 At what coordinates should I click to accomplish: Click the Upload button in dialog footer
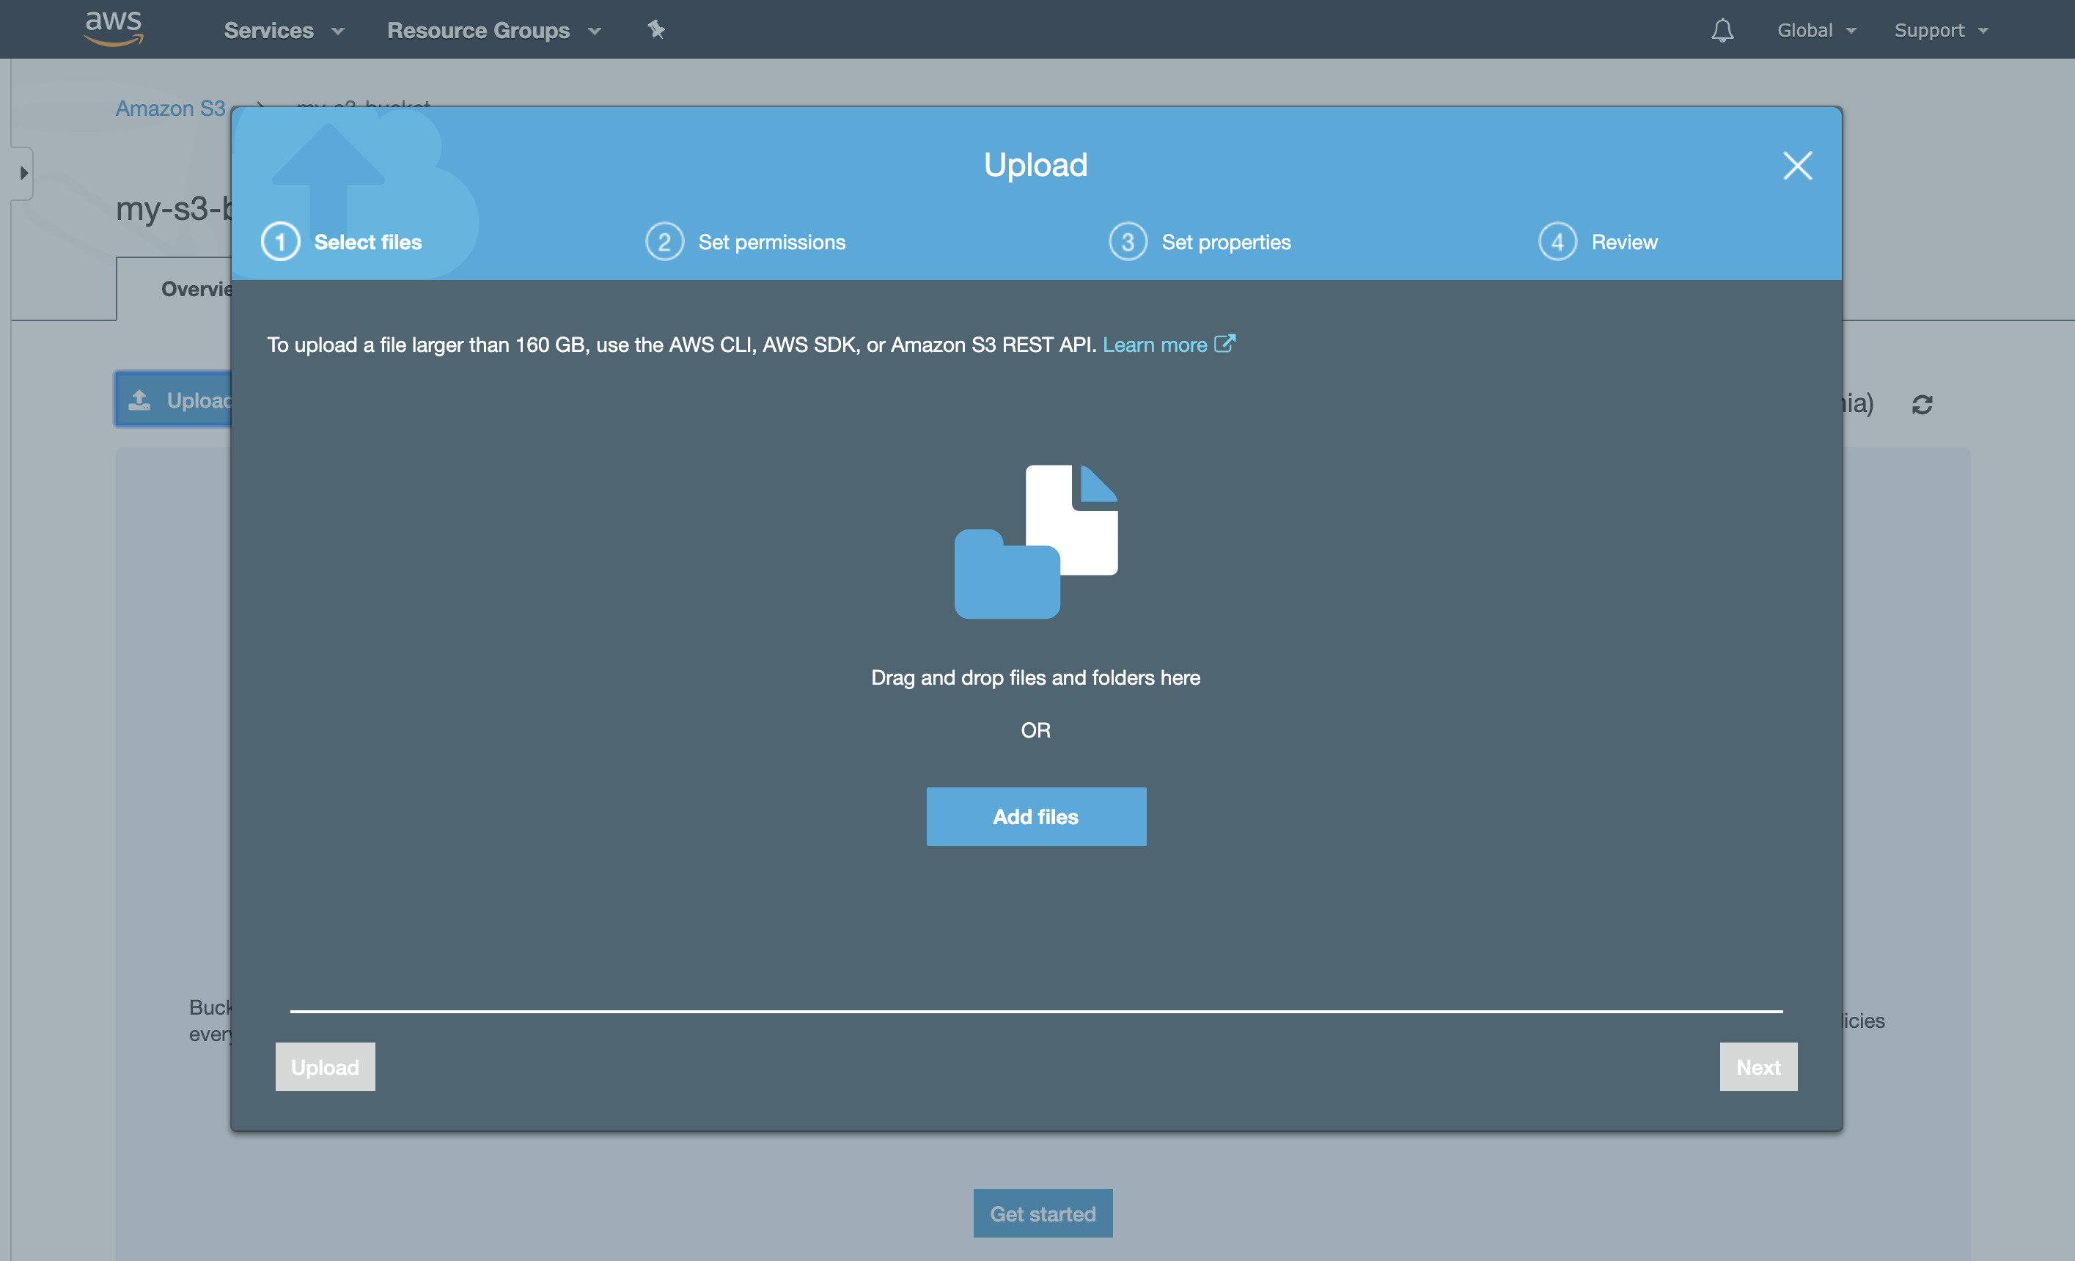coord(325,1067)
